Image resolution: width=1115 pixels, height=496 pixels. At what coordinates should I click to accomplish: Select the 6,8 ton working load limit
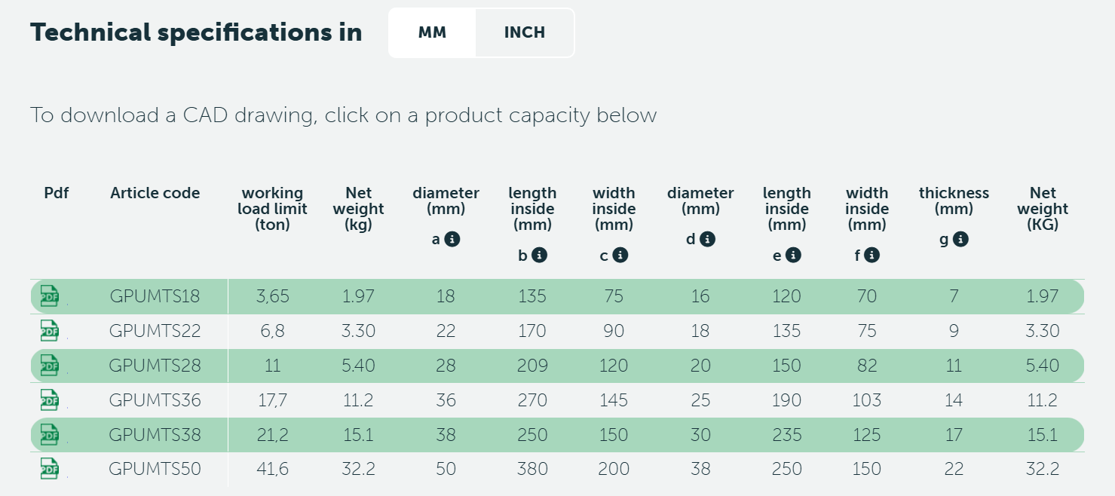[273, 331]
